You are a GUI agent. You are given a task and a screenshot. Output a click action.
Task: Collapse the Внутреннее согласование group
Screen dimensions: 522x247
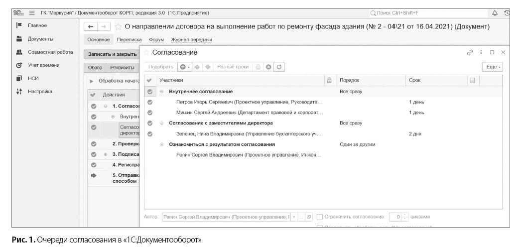pos(162,92)
